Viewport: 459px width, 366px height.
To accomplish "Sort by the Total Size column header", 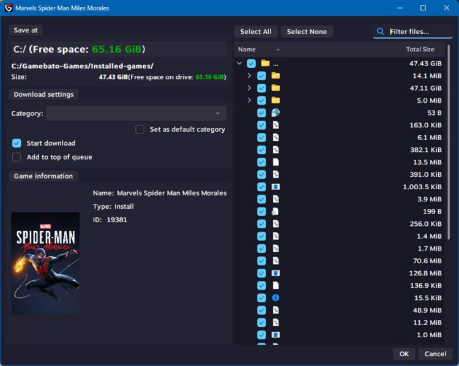I will (420, 49).
